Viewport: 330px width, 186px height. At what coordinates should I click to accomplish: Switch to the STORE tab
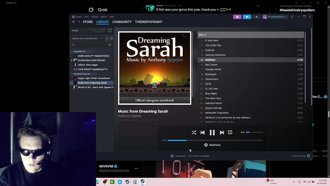point(88,22)
